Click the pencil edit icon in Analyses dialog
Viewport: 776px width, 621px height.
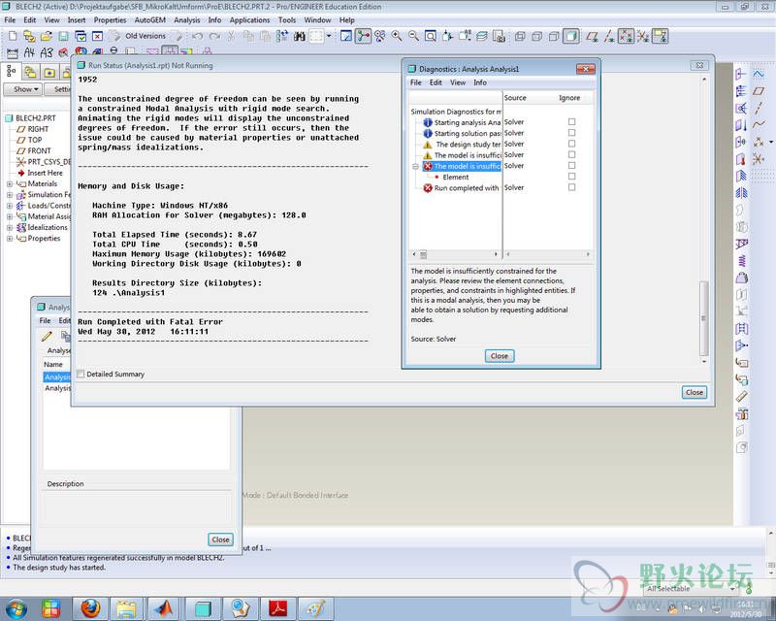[47, 337]
